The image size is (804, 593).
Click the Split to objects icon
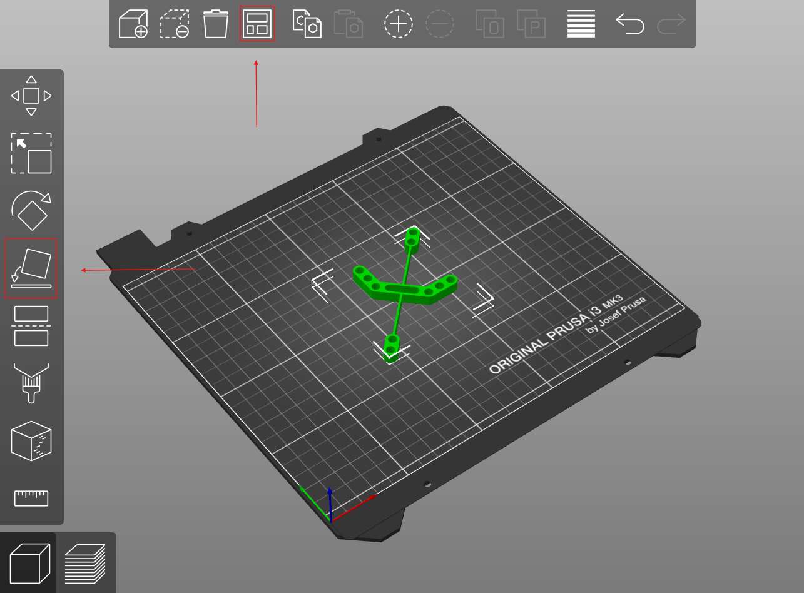coord(490,24)
